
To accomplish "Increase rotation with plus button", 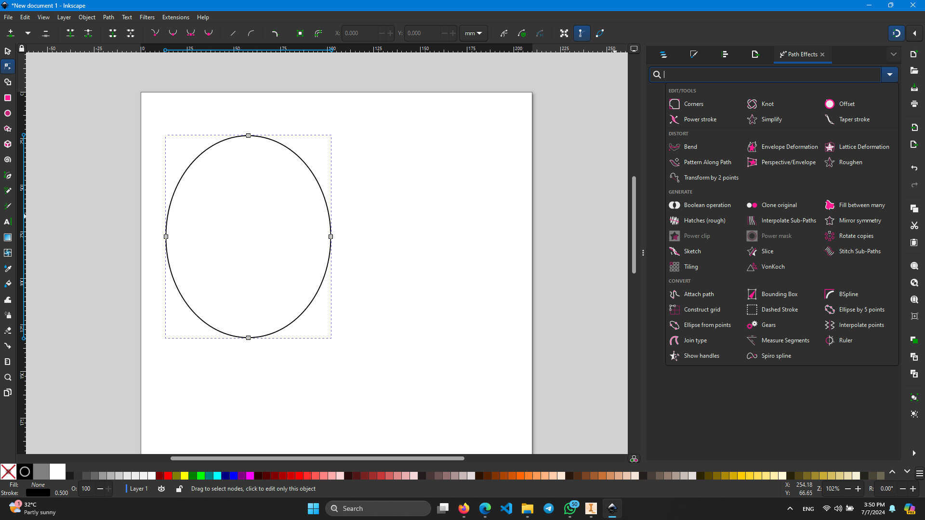I will (912, 489).
